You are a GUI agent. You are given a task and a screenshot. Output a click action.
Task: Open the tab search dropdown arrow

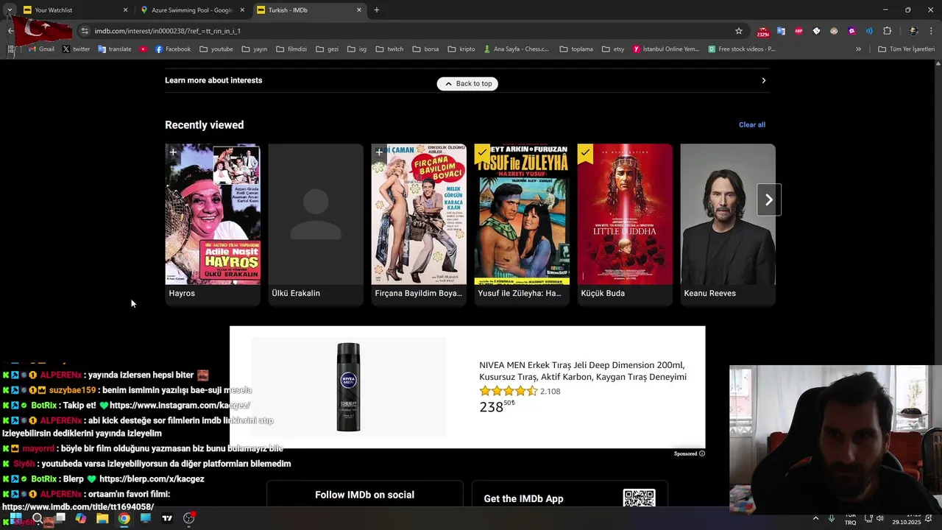tap(9, 10)
